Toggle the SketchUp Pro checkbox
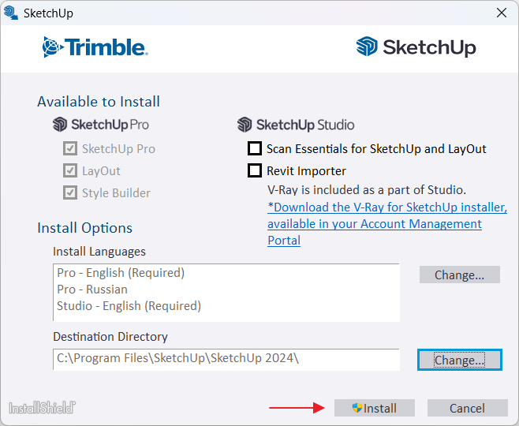This screenshot has width=519, height=426. 70,148
